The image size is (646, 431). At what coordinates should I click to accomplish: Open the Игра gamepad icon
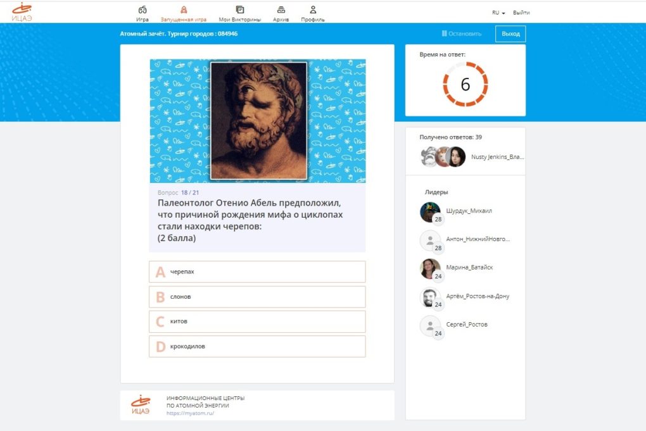pyautogui.click(x=142, y=9)
